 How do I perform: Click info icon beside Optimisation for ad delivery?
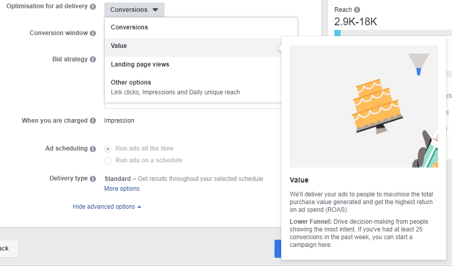point(93,7)
